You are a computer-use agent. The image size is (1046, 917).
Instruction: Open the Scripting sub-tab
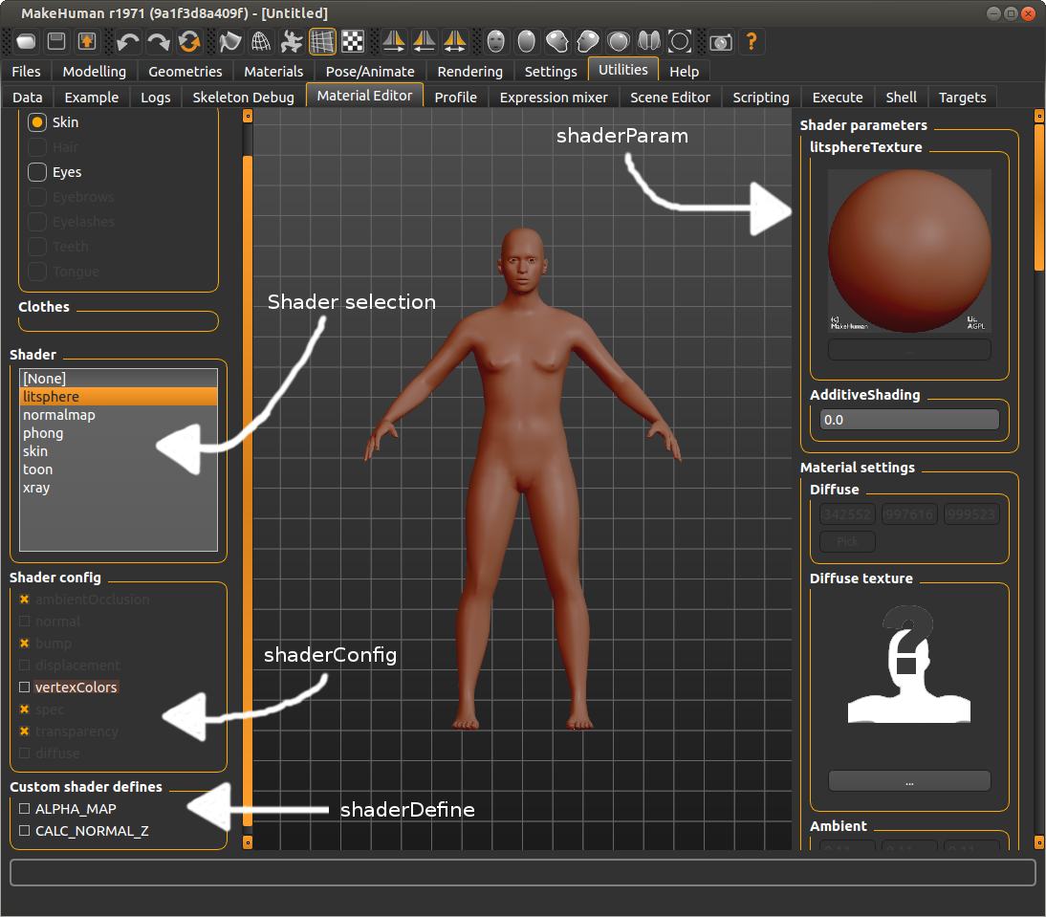point(760,98)
